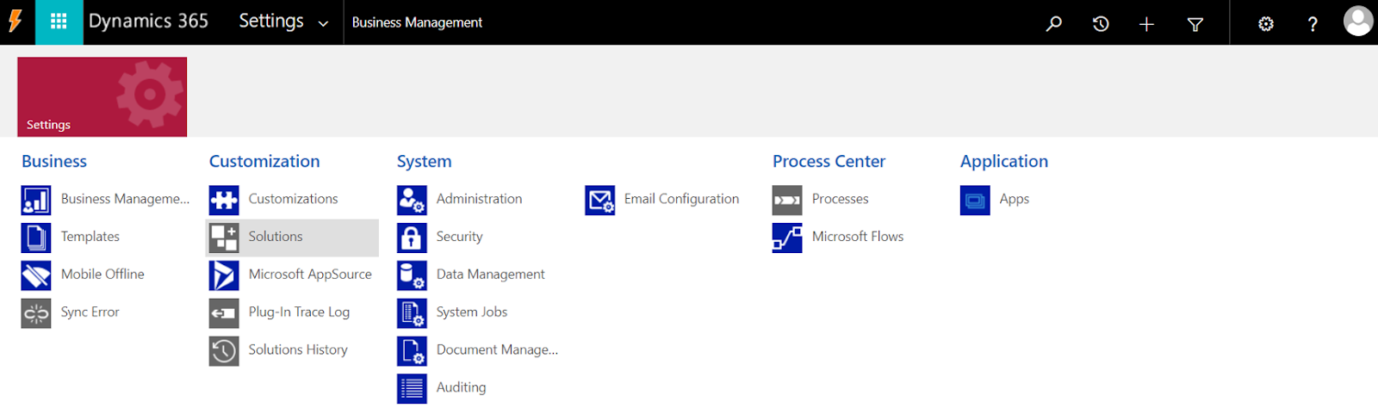Select the highlighted Solutions link
Screen dimensions: 1378x408
point(276,236)
